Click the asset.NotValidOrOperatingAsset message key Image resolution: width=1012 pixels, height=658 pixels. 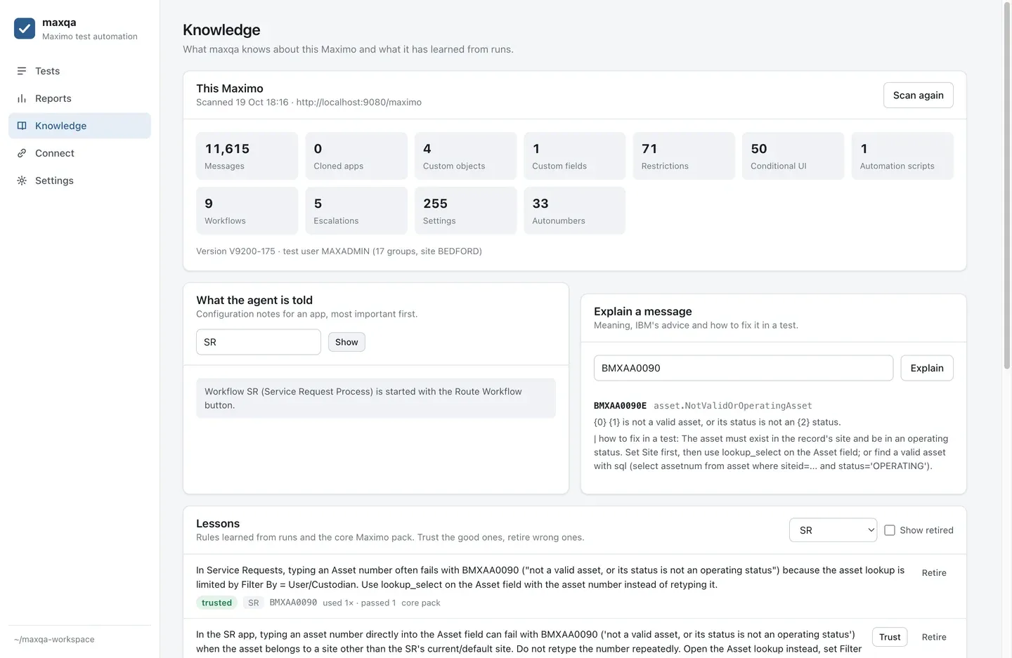733,406
